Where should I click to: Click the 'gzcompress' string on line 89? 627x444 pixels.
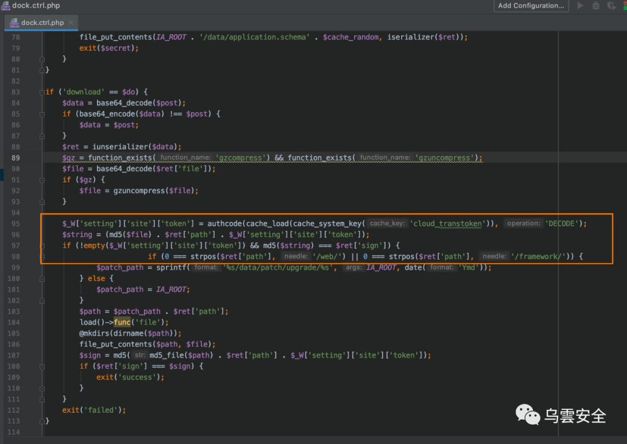click(x=241, y=158)
